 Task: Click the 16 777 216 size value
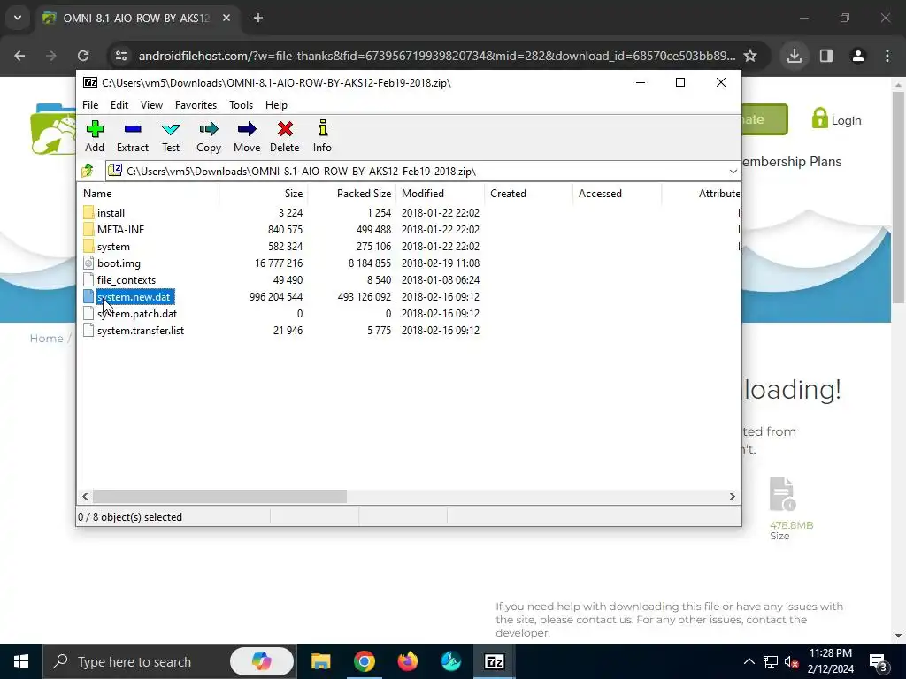coord(279,263)
